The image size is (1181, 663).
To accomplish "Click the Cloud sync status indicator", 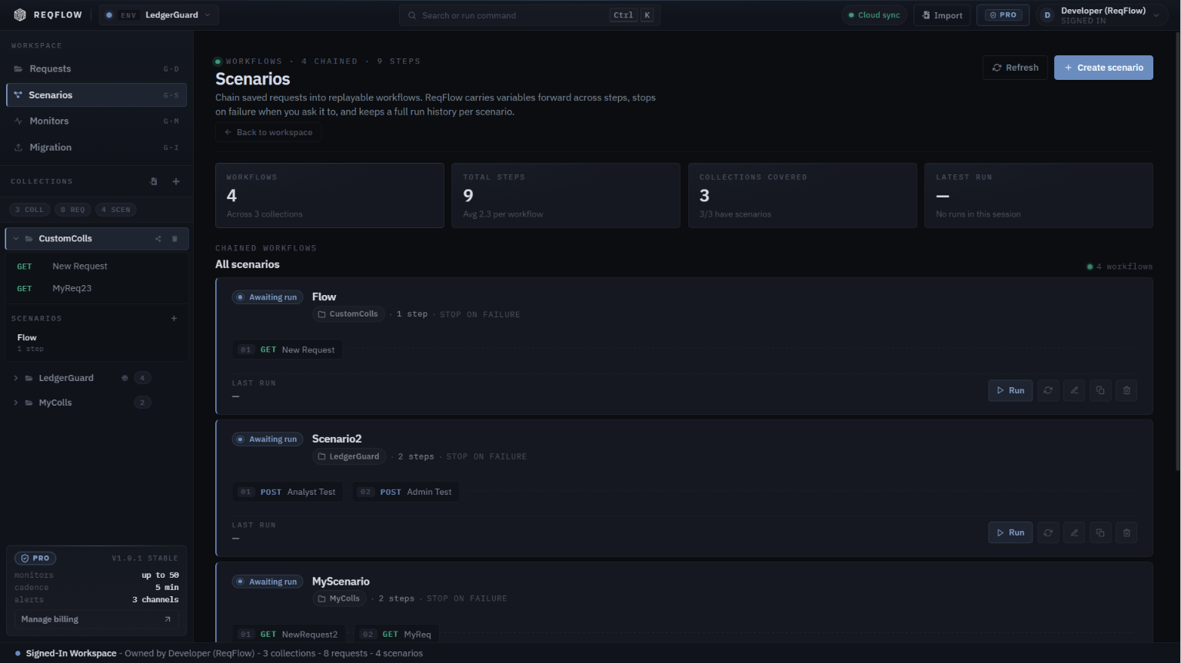I will [x=873, y=15].
